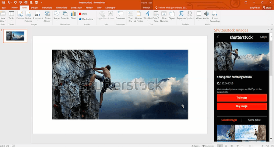Click the Screenshot tool
Viewport: 274px width, 147px height.
pos(38,16)
